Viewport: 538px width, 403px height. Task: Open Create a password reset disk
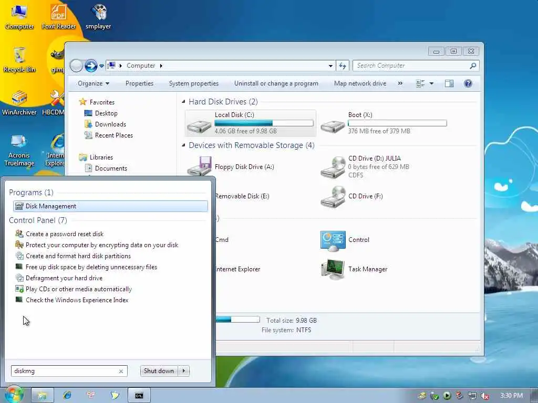pyautogui.click(x=65, y=234)
